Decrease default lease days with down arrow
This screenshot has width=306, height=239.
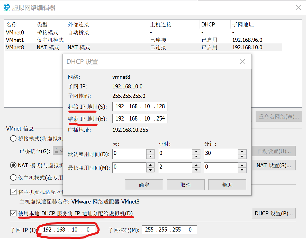tap(150, 157)
